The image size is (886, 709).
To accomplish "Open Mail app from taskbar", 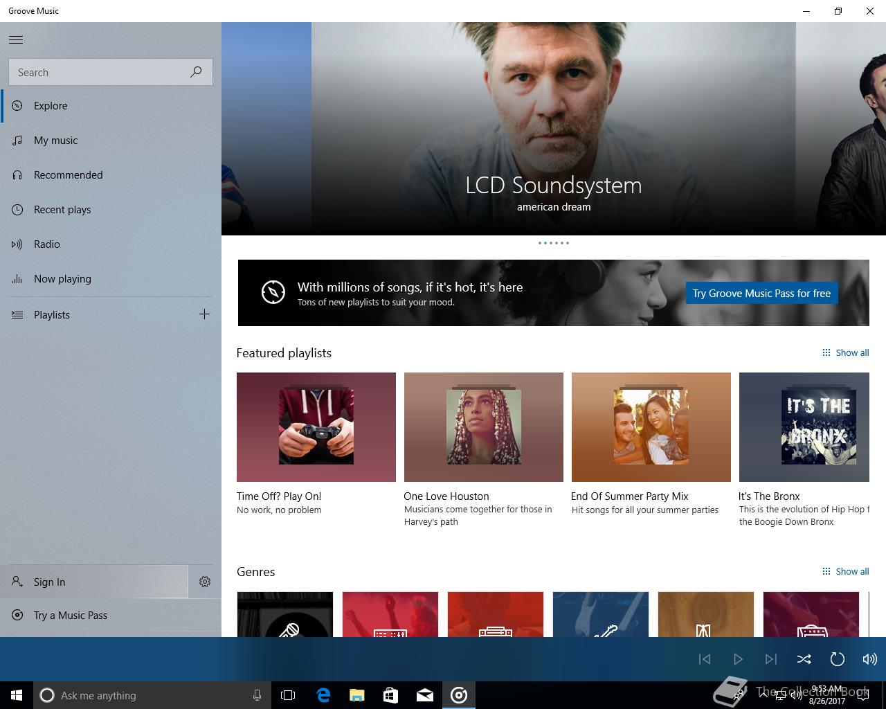I will click(x=425, y=695).
